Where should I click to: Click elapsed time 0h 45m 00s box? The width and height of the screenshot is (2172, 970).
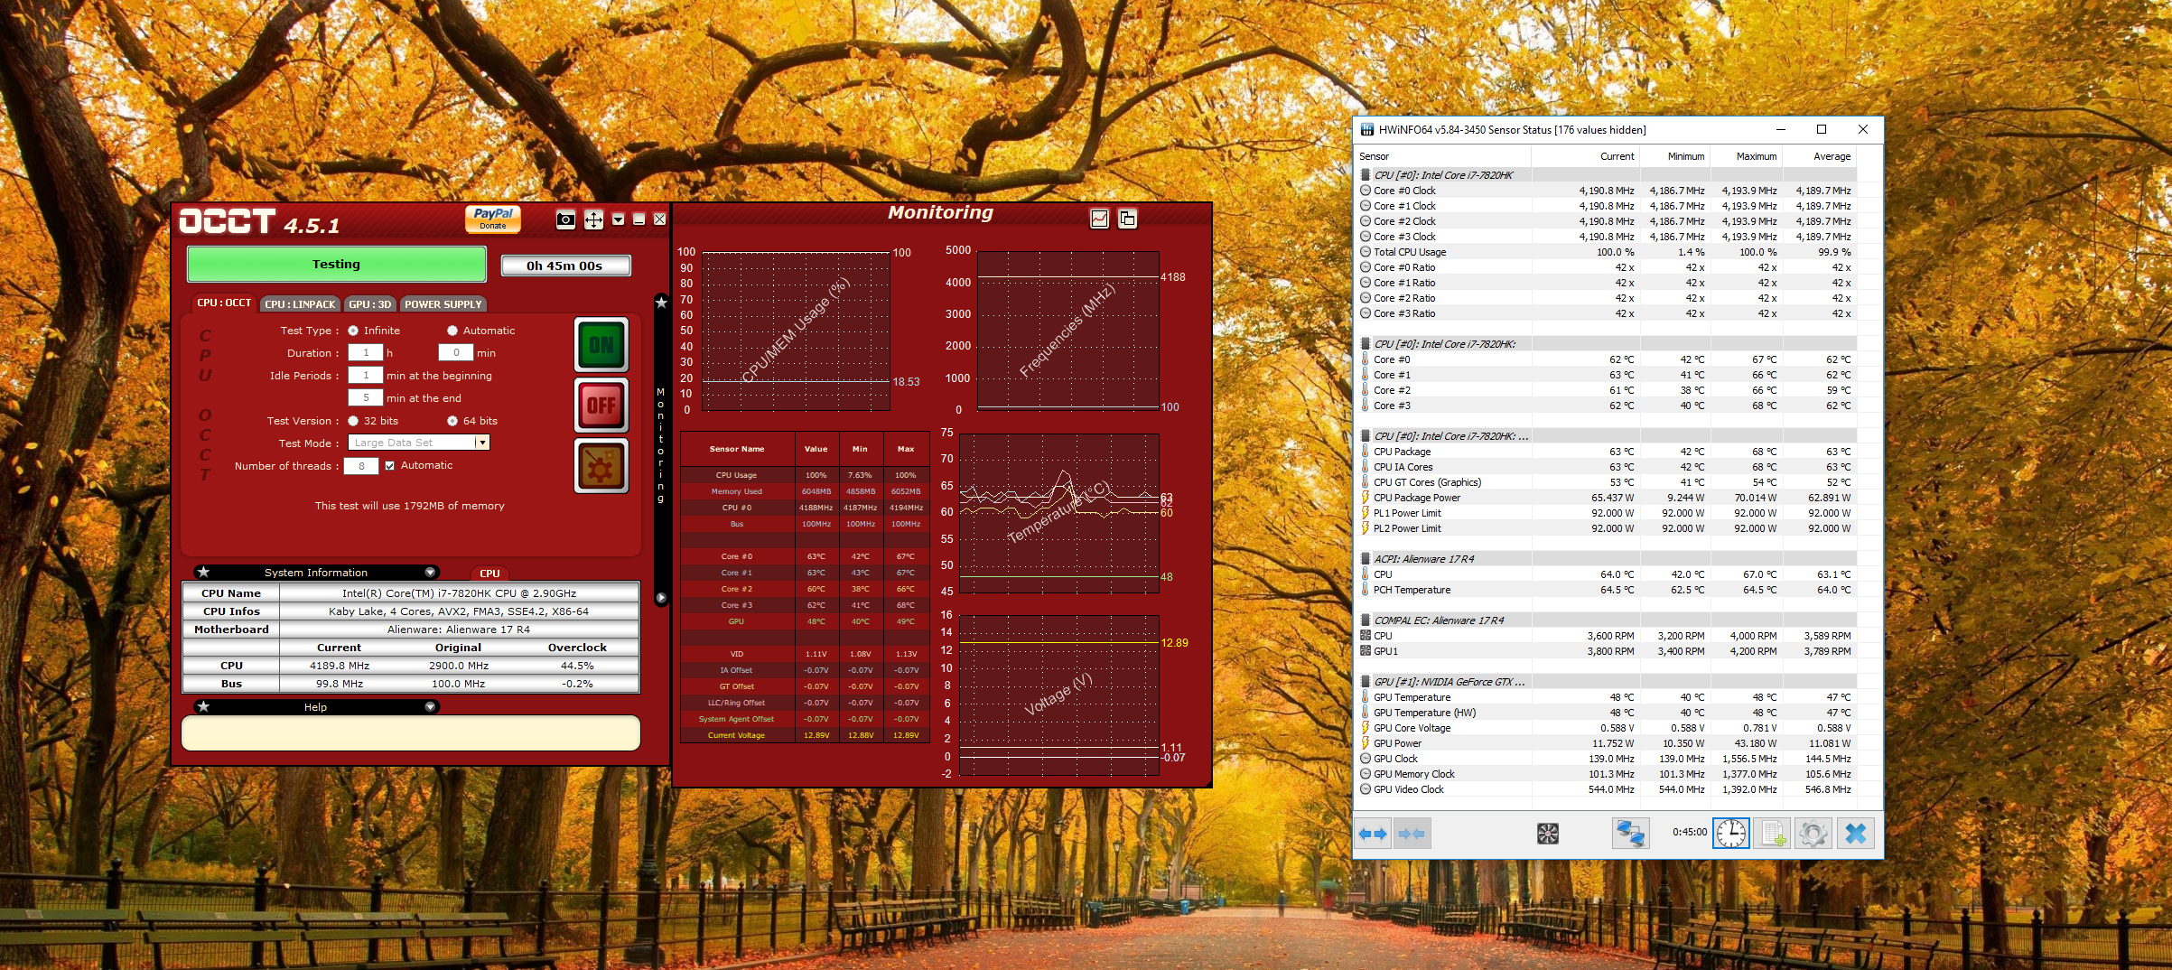[564, 266]
